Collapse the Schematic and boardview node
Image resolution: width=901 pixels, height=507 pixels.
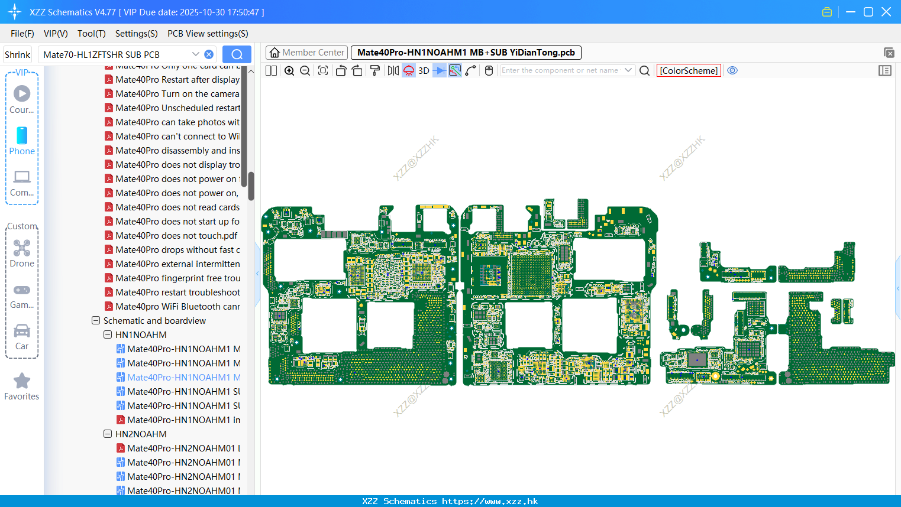click(x=96, y=320)
